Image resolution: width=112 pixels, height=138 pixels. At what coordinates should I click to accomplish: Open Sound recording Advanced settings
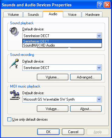coord(86,77)
